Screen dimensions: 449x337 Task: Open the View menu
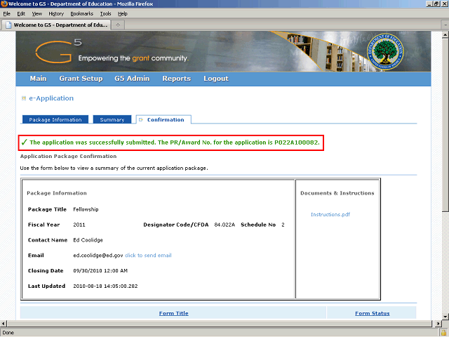[37, 14]
